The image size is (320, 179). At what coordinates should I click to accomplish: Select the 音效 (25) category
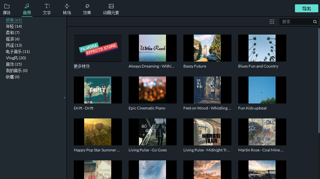tap(14, 64)
